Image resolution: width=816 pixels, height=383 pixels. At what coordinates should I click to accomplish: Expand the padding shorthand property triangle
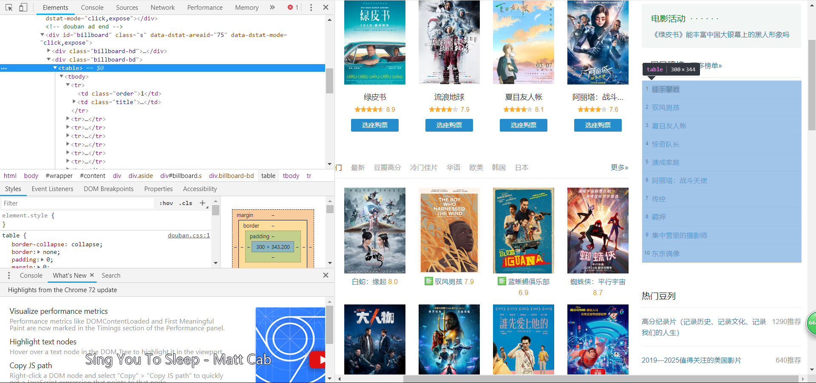point(42,259)
